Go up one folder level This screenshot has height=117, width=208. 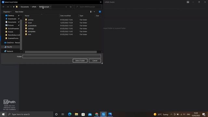14,7
